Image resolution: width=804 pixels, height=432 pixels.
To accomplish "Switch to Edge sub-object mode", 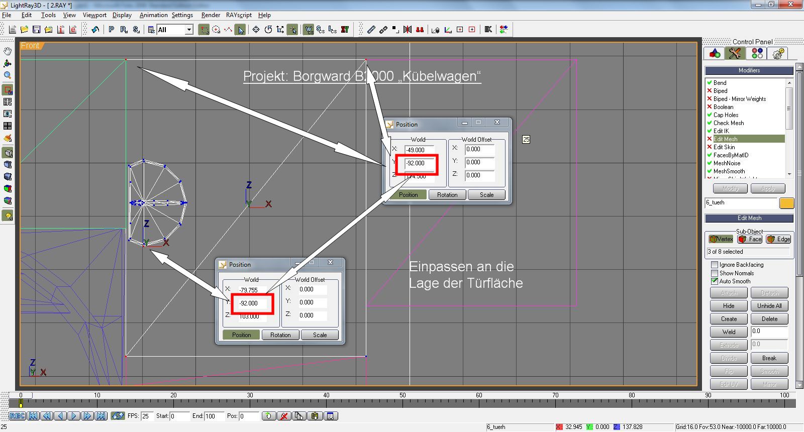I will pyautogui.click(x=778, y=239).
